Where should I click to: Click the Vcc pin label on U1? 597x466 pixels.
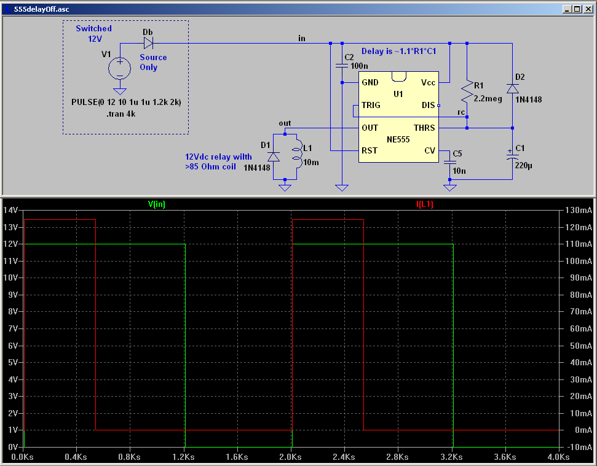pyautogui.click(x=428, y=82)
